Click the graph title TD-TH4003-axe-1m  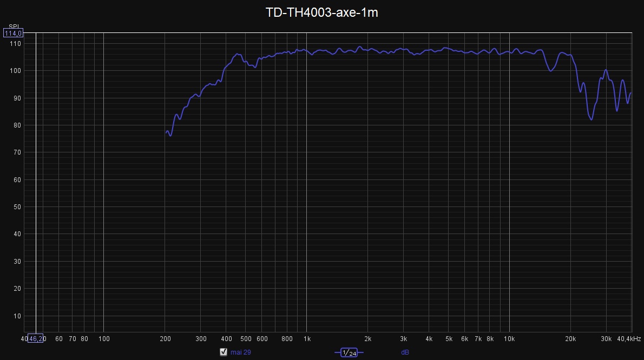tap(321, 13)
